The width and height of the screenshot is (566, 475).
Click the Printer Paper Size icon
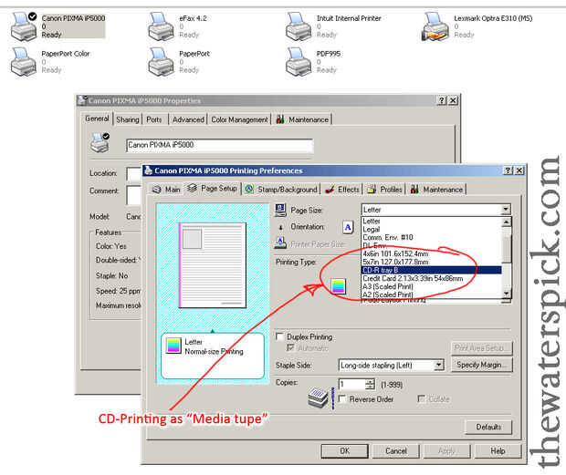[x=280, y=243]
